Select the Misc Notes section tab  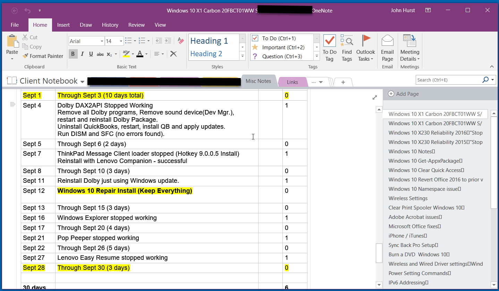[x=258, y=81]
